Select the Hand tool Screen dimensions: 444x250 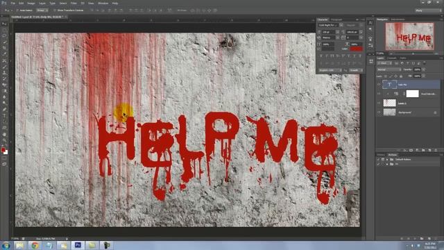pyautogui.click(x=4, y=134)
